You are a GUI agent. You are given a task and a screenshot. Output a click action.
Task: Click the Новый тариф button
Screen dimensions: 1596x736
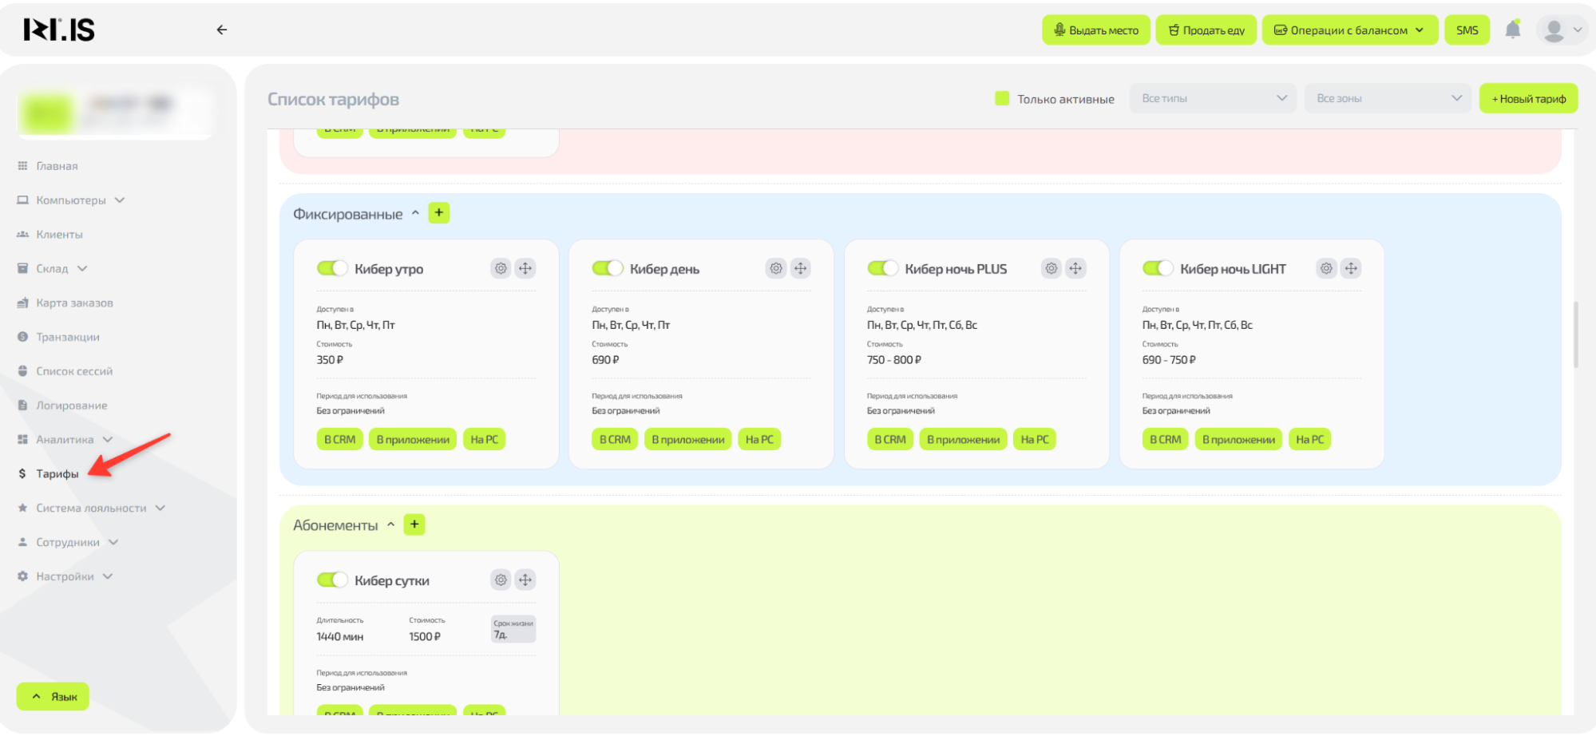1528,98
